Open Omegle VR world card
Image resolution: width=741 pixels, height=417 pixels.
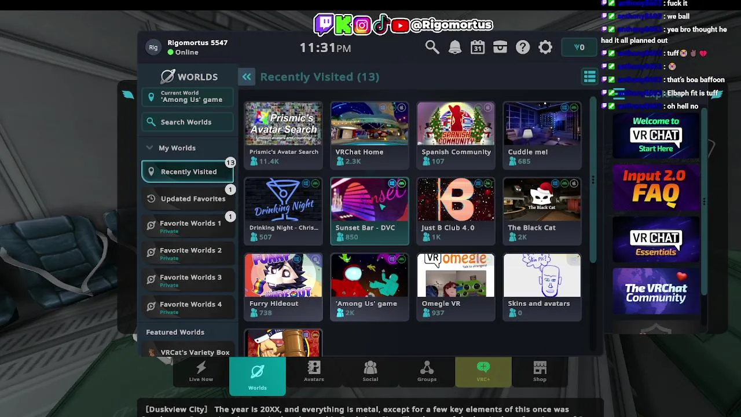pos(456,287)
